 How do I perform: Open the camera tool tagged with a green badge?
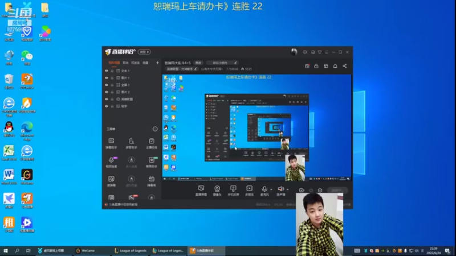coord(152,162)
